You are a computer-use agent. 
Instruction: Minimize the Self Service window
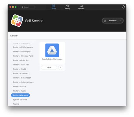click(x=13, y=7)
